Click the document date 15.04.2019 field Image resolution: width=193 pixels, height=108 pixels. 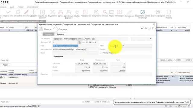[x=92, y=42]
